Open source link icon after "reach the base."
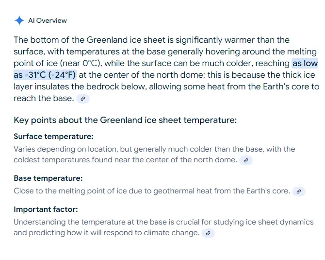Screen dimensions: 325x260 [83, 99]
